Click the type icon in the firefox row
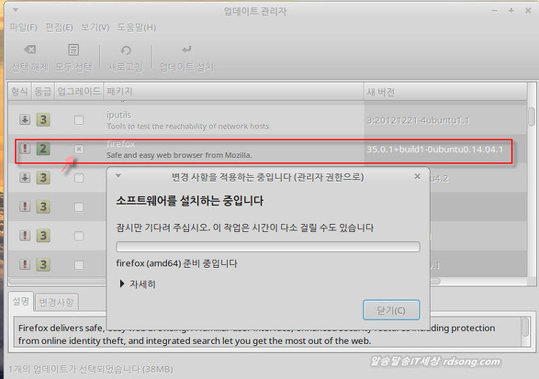The image size is (539, 379). tap(24, 149)
